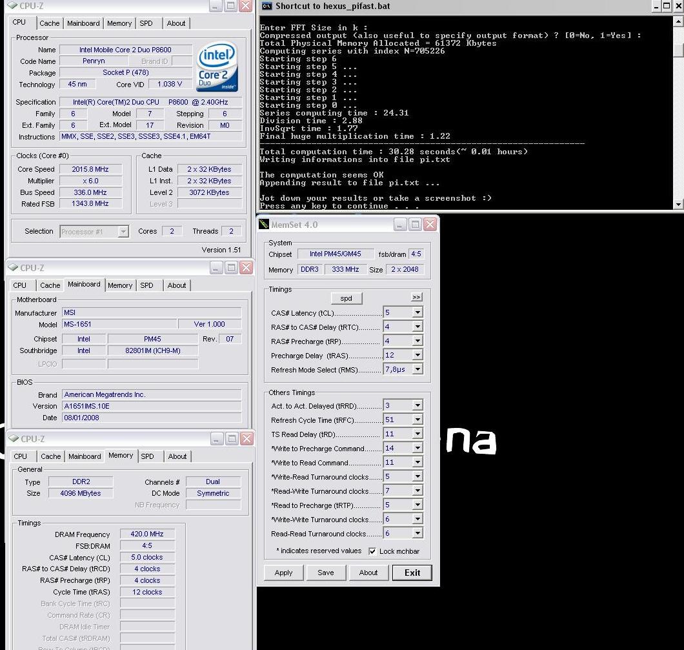Select CPU tab in the bottom CPU-Z Memory window

coord(20,456)
